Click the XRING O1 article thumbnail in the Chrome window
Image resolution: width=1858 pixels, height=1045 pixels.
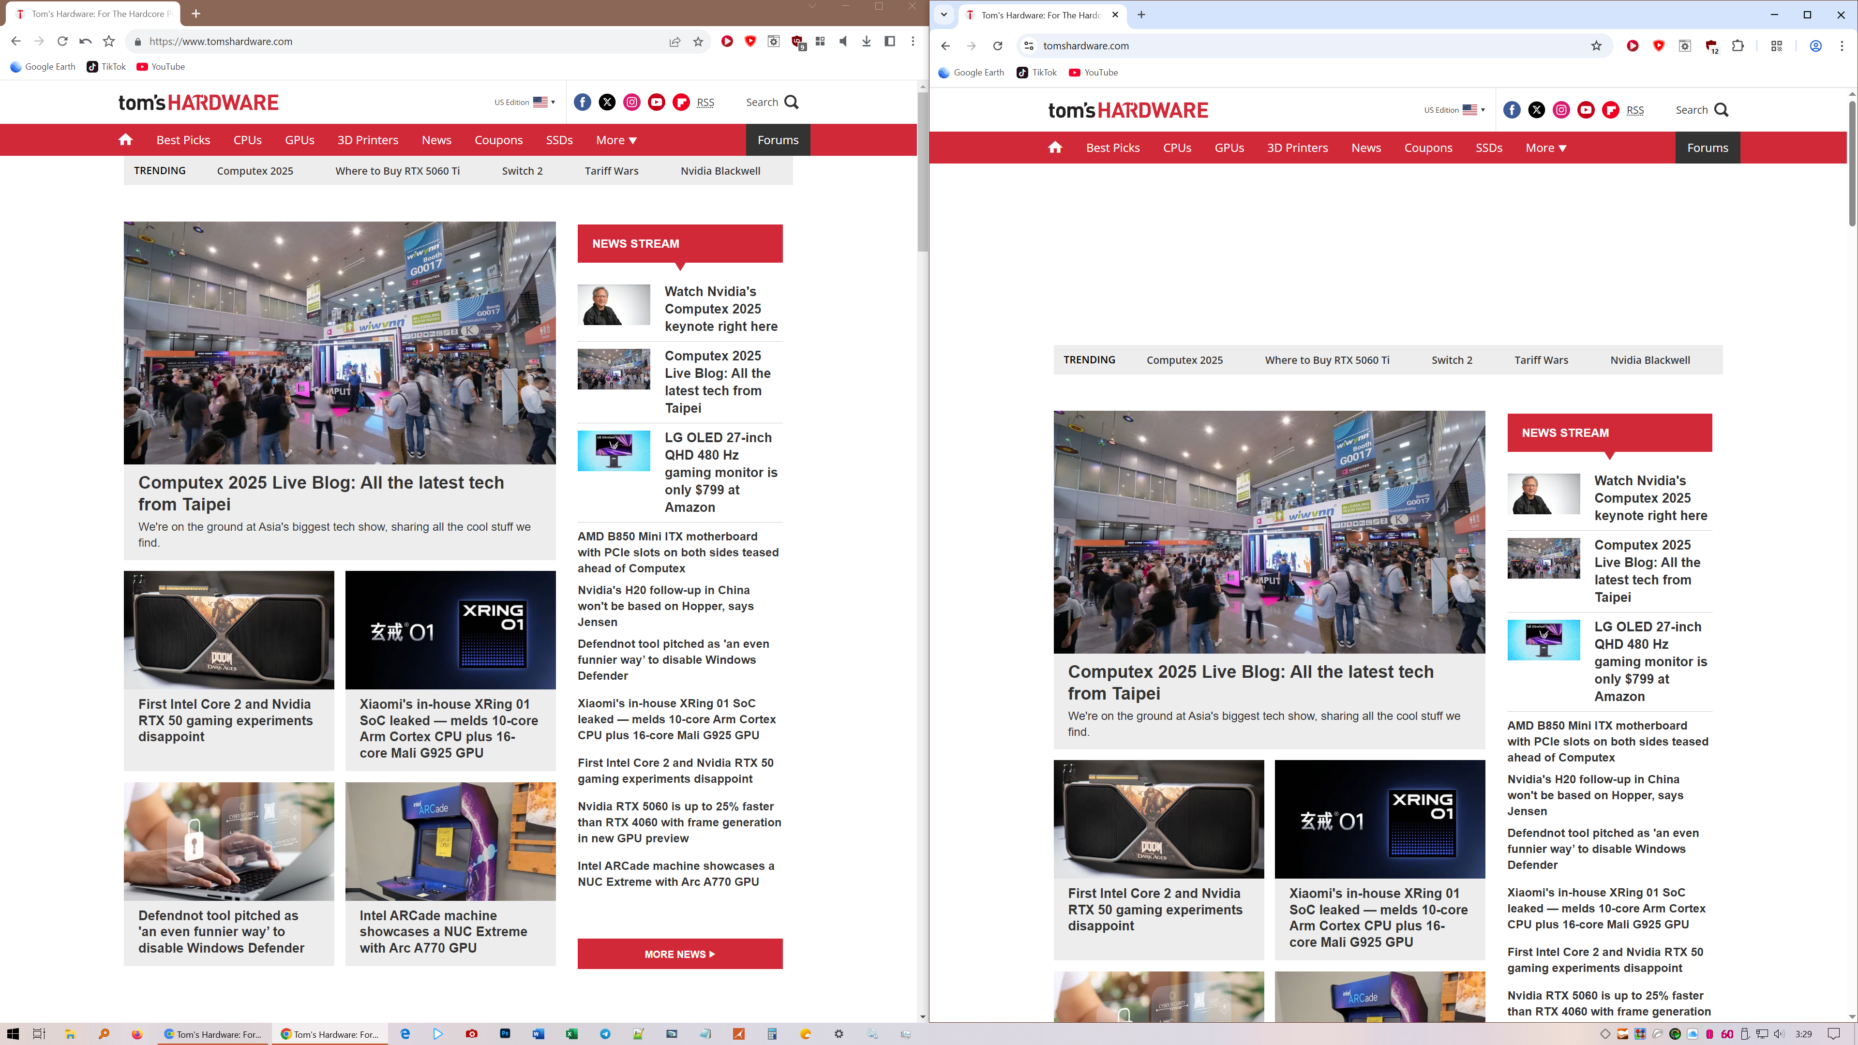pos(1379,819)
